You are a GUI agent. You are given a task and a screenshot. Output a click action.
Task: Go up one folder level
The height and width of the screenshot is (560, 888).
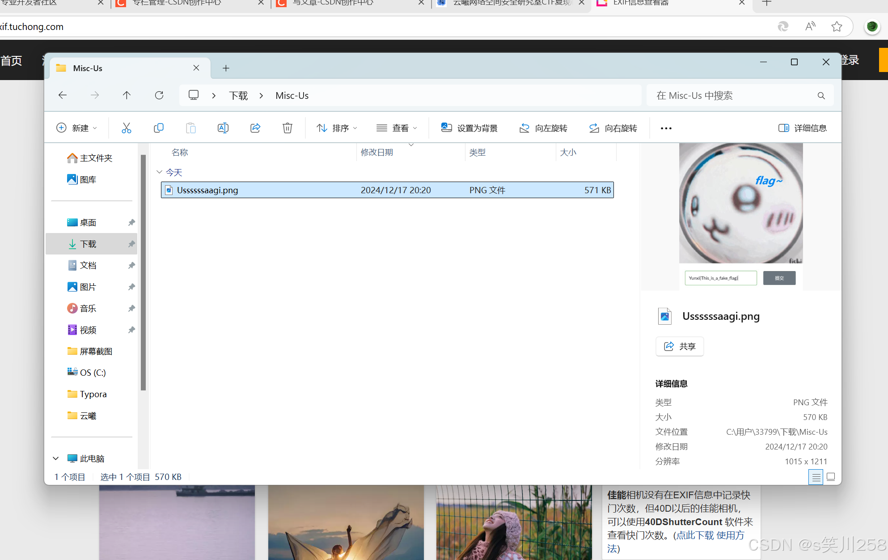click(x=127, y=95)
